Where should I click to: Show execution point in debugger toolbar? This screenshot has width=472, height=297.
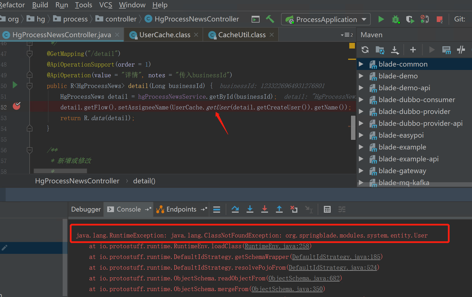click(217, 209)
